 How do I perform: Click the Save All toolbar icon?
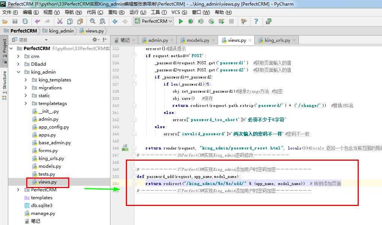[x=15, y=21]
